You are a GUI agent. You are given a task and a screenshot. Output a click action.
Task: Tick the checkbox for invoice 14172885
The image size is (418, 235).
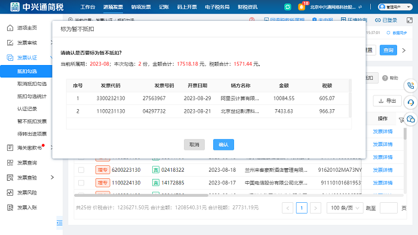pos(81,183)
